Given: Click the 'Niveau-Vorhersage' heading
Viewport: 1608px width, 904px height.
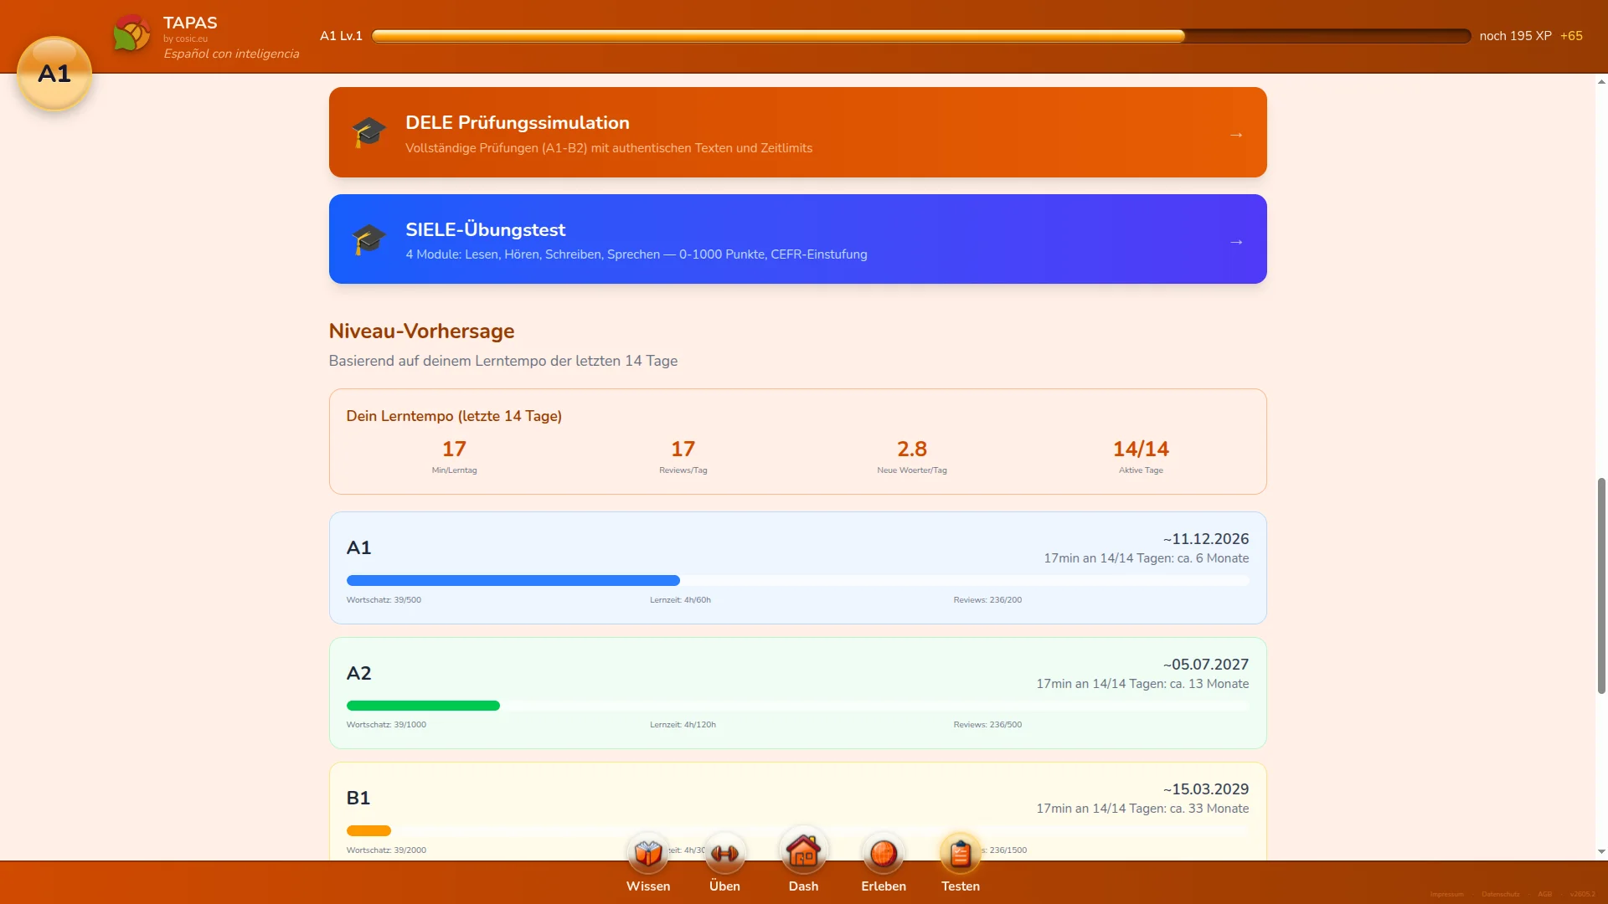Looking at the screenshot, I should click(421, 331).
